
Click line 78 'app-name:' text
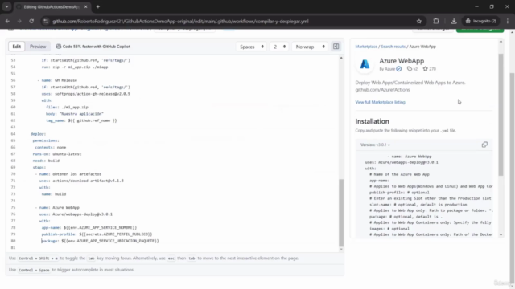(x=51, y=227)
